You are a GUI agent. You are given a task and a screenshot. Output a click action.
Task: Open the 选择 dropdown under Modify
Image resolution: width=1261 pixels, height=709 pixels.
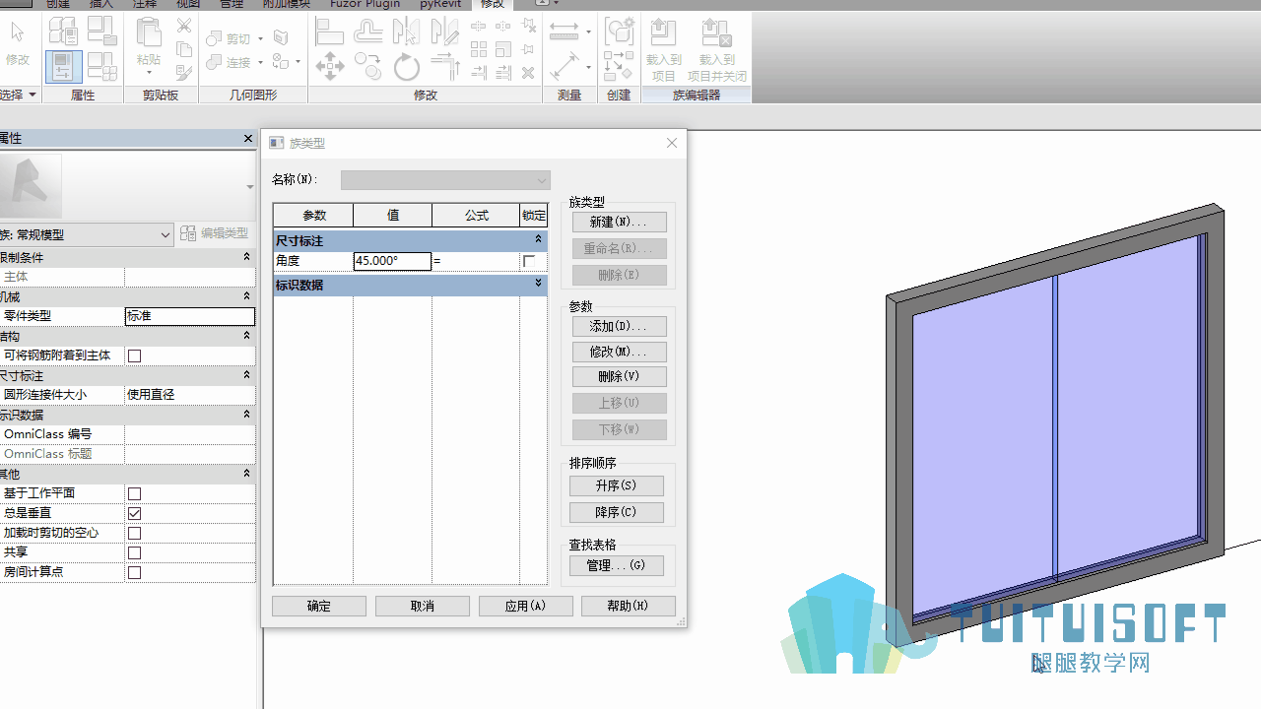point(19,95)
